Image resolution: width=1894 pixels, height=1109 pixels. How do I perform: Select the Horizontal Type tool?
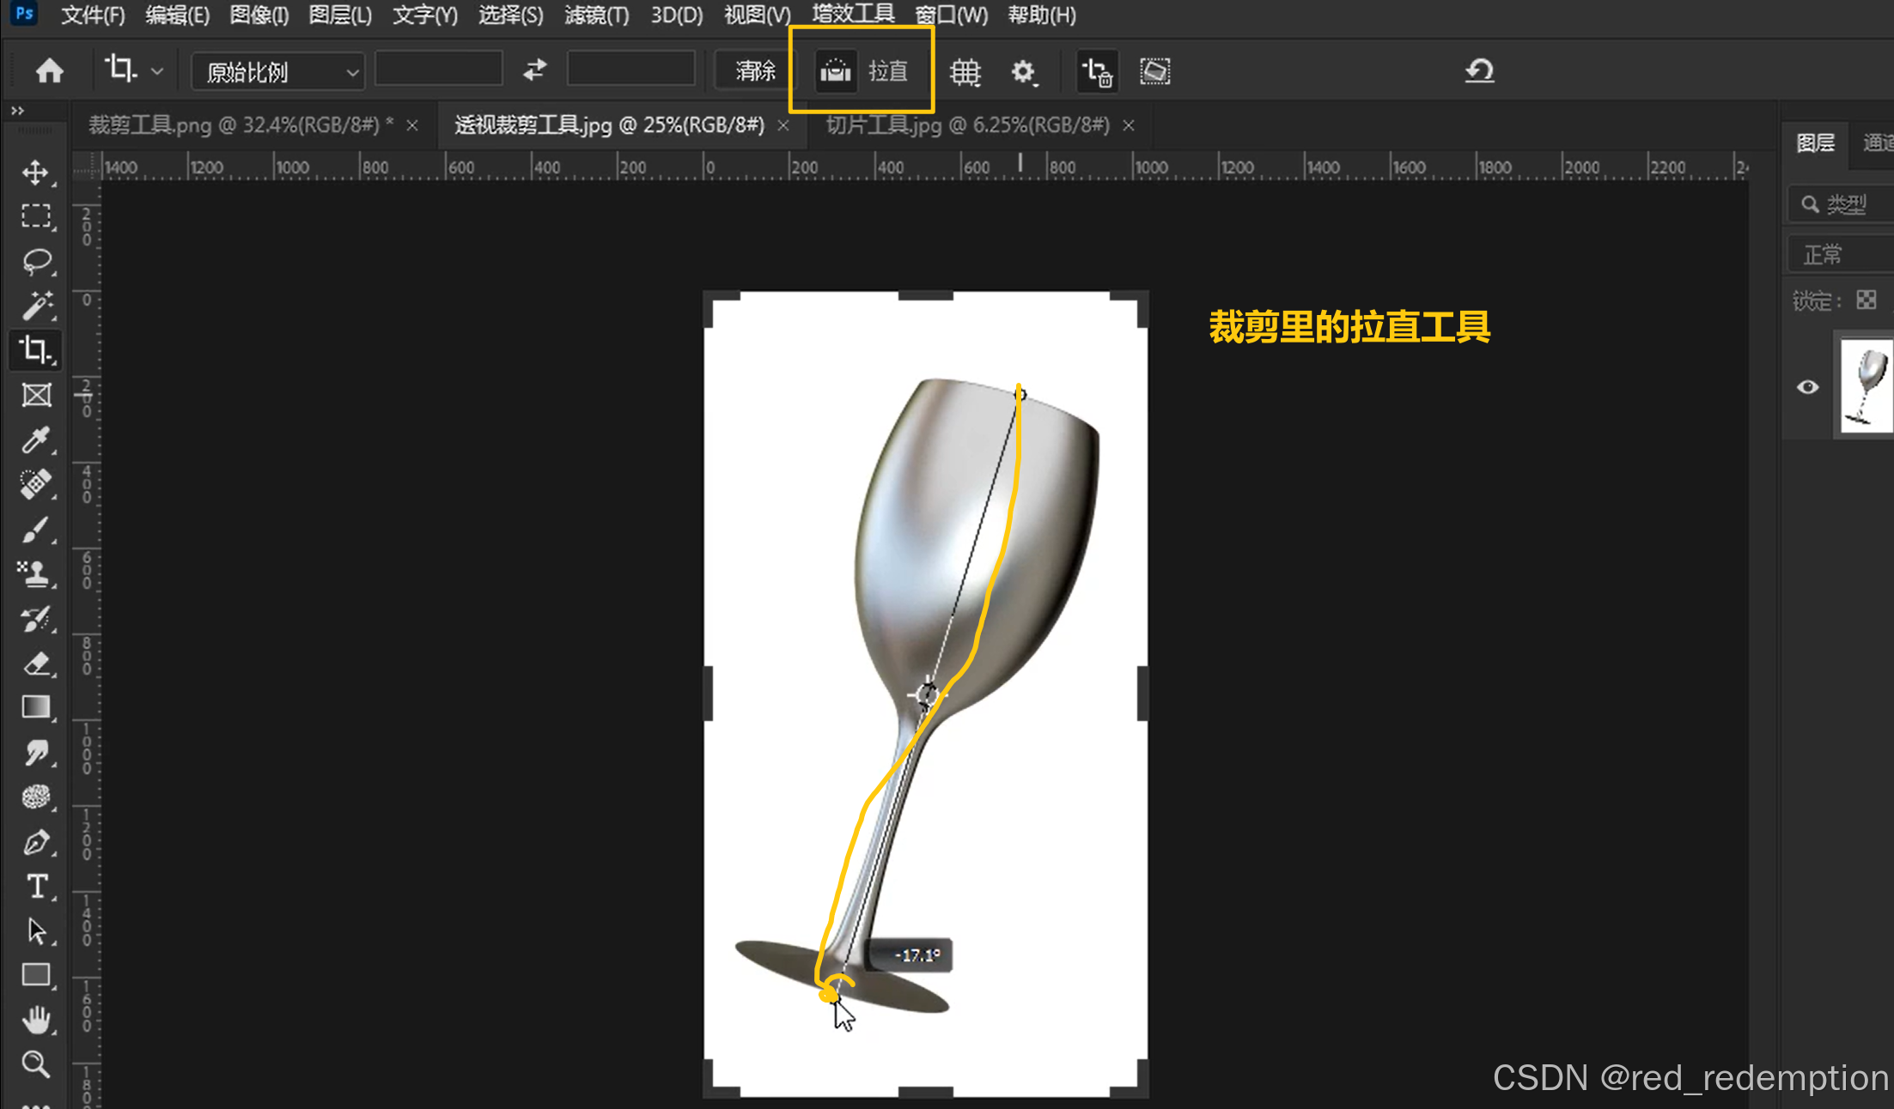(x=35, y=886)
